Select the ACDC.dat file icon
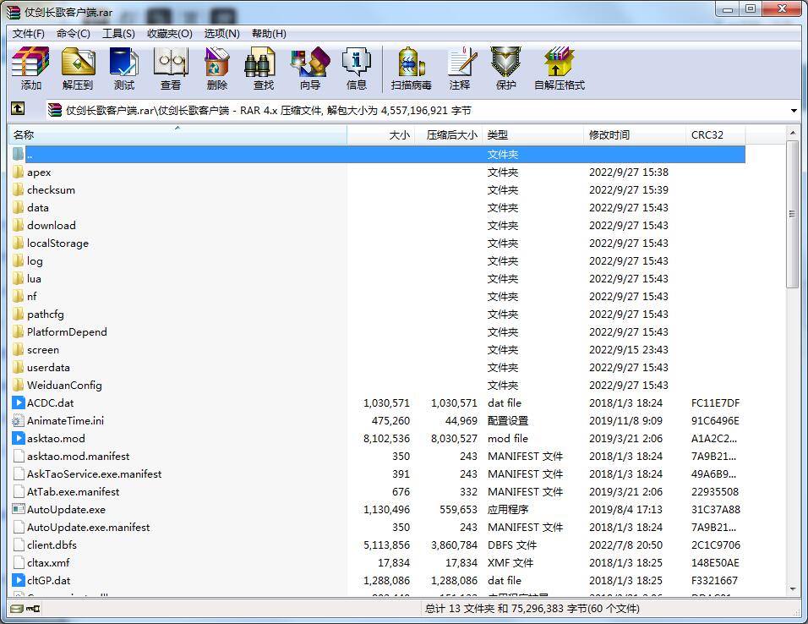Screen dimensions: 808x624 coord(18,402)
